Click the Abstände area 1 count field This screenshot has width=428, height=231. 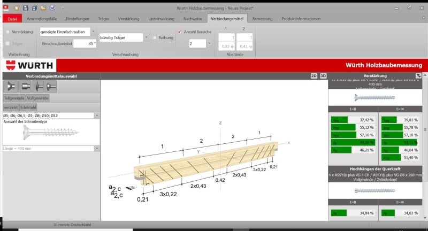pos(226,37)
